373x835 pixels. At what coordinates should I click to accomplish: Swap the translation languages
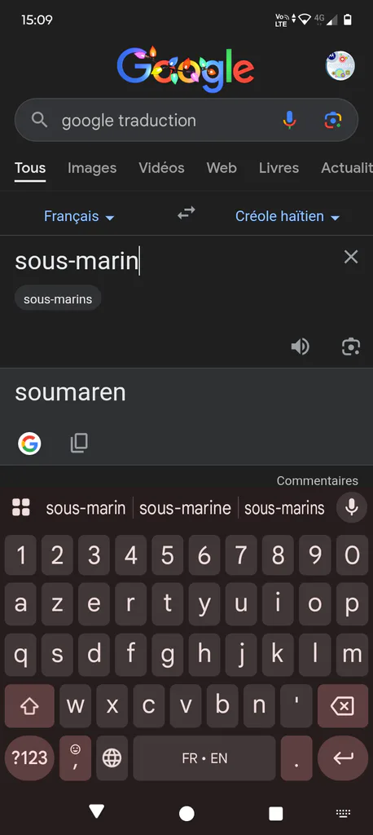186,214
